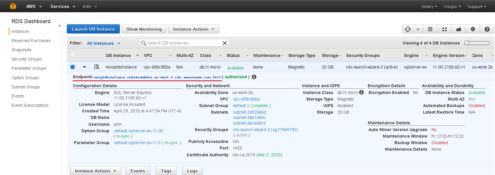The height and width of the screenshot is (175, 495).
Task: Open the gear settings icon
Action: click(473, 29)
